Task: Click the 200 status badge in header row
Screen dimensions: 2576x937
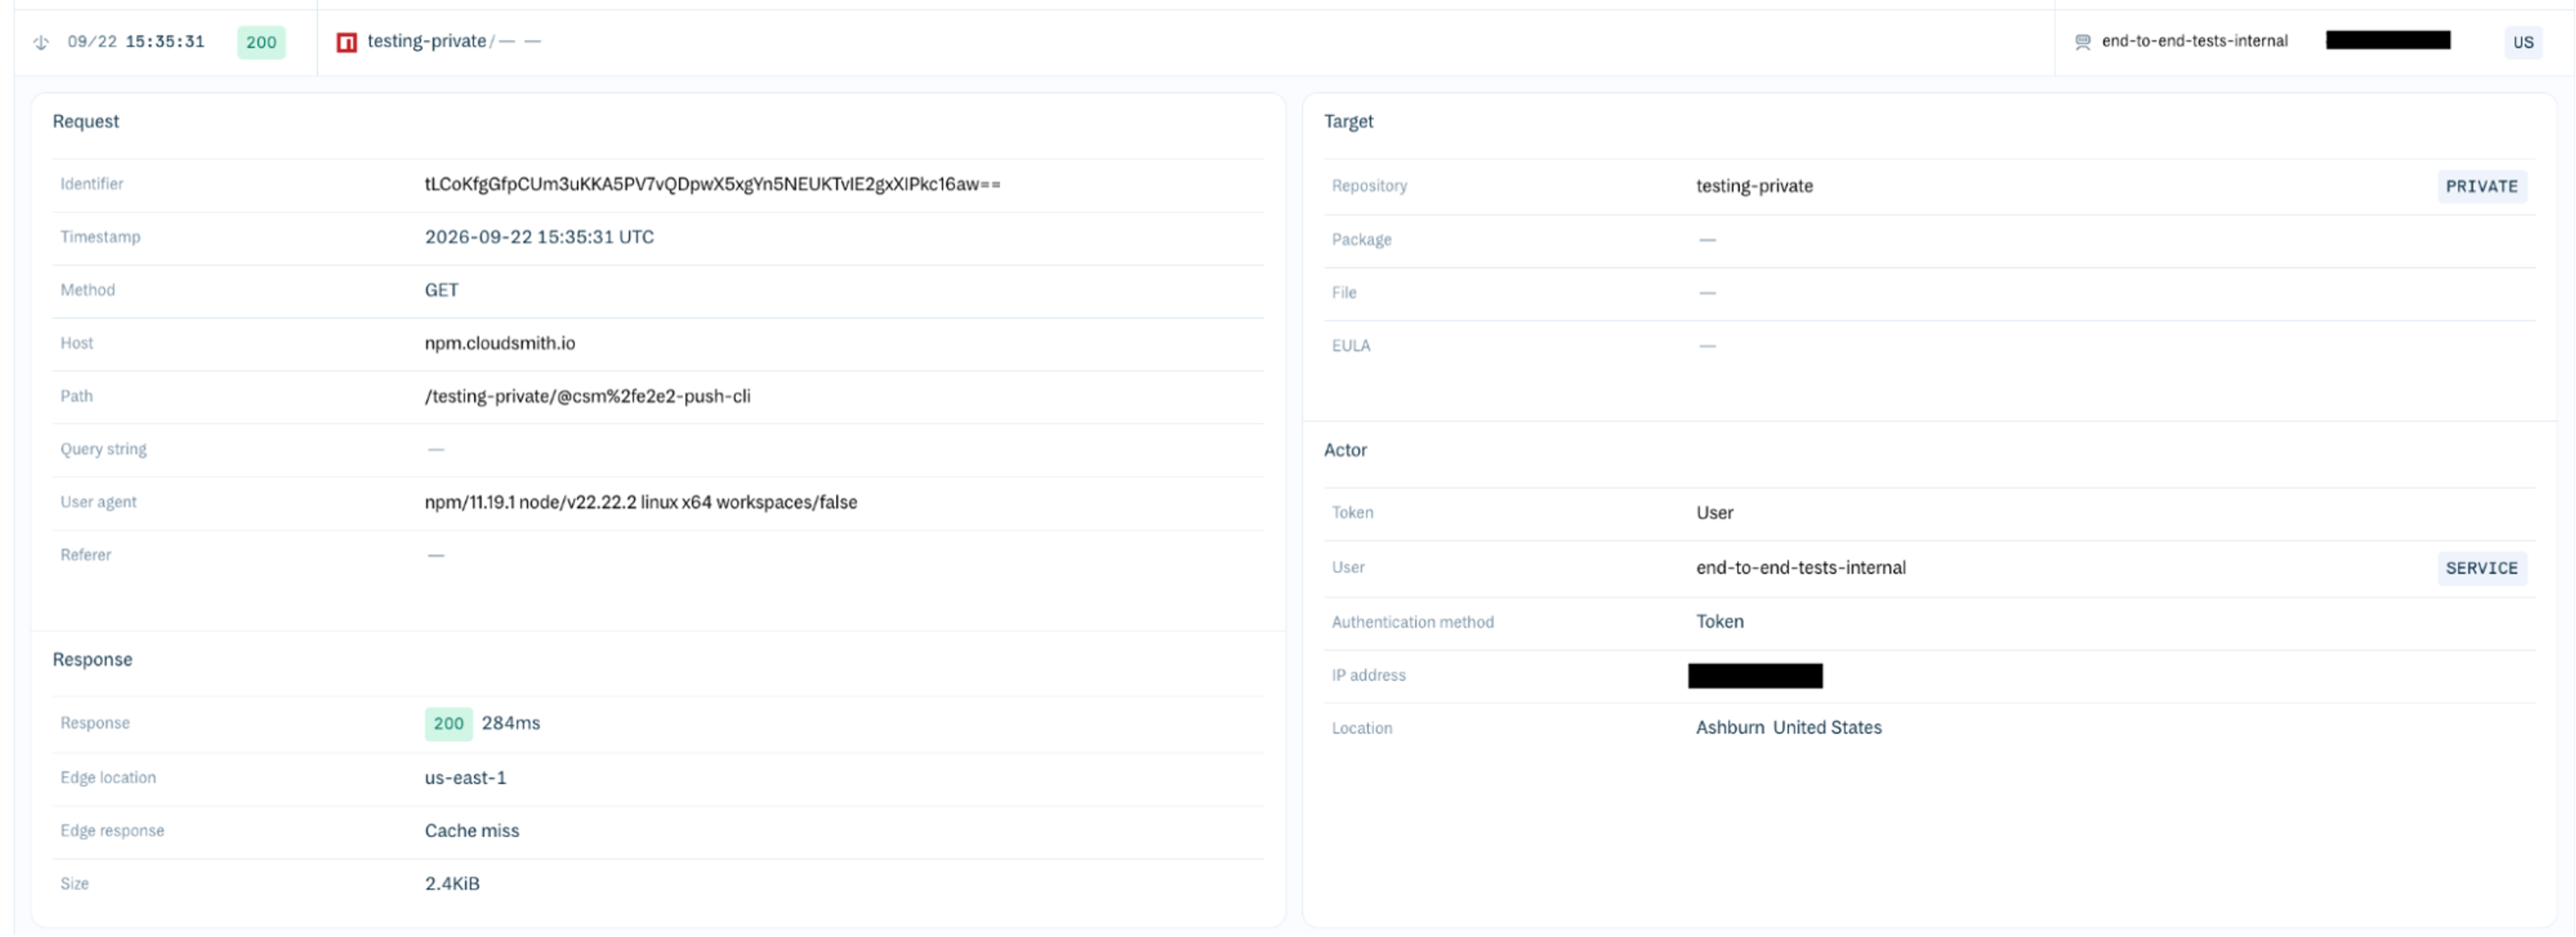Action: pyautogui.click(x=261, y=42)
